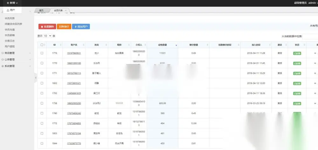Sort the table by ID column

coord(54,45)
